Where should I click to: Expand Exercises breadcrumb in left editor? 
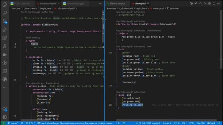pos(16,8)
